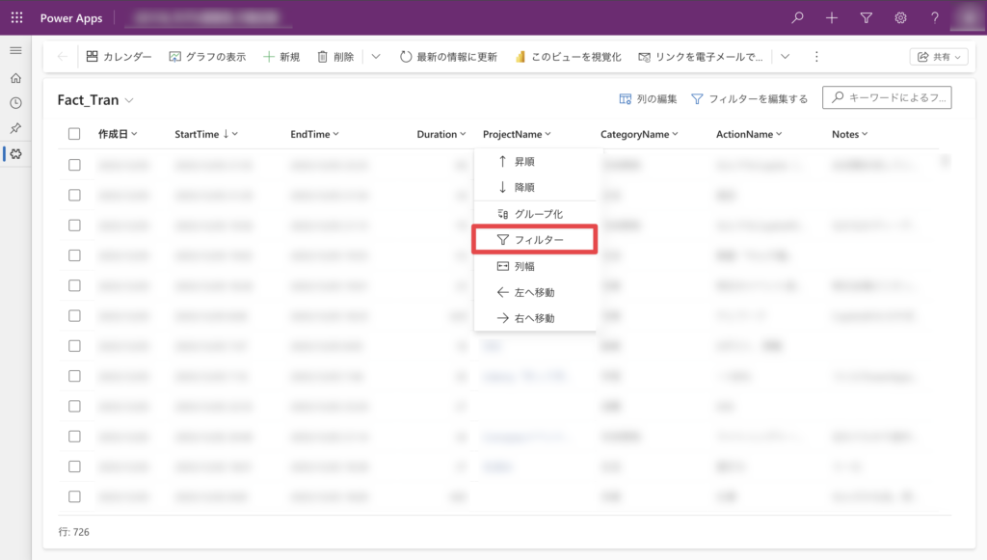Toggle the select-all checkbox in header

(74, 134)
